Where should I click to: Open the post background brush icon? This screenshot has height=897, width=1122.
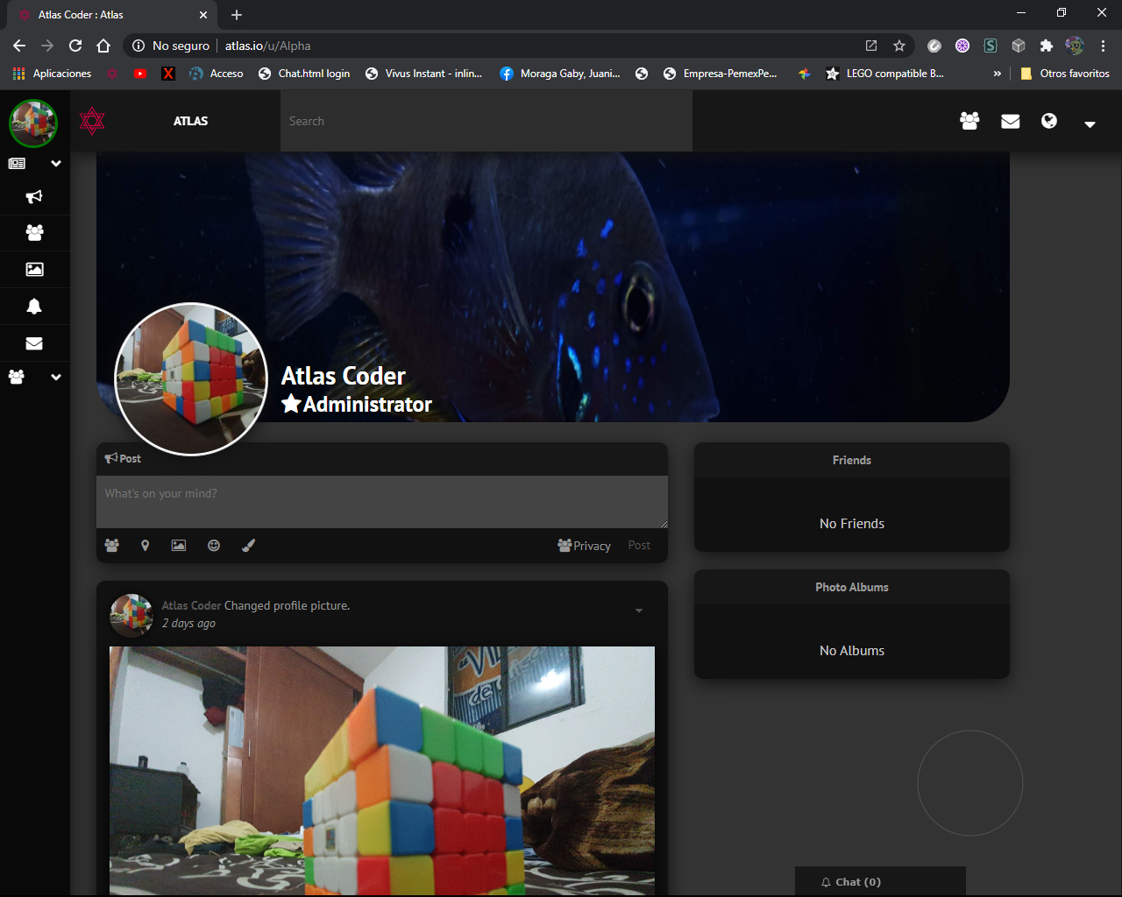coord(248,545)
